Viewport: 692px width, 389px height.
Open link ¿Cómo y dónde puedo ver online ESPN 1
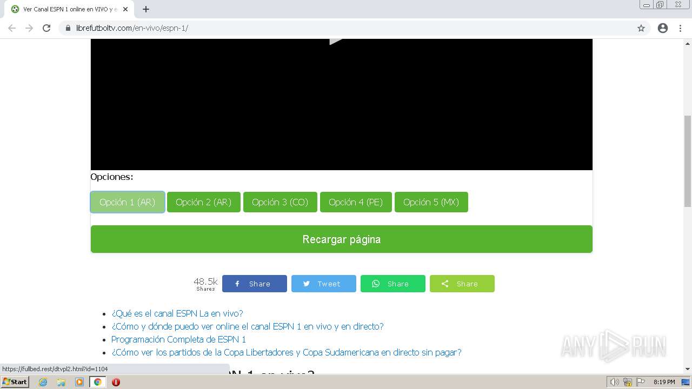(248, 326)
